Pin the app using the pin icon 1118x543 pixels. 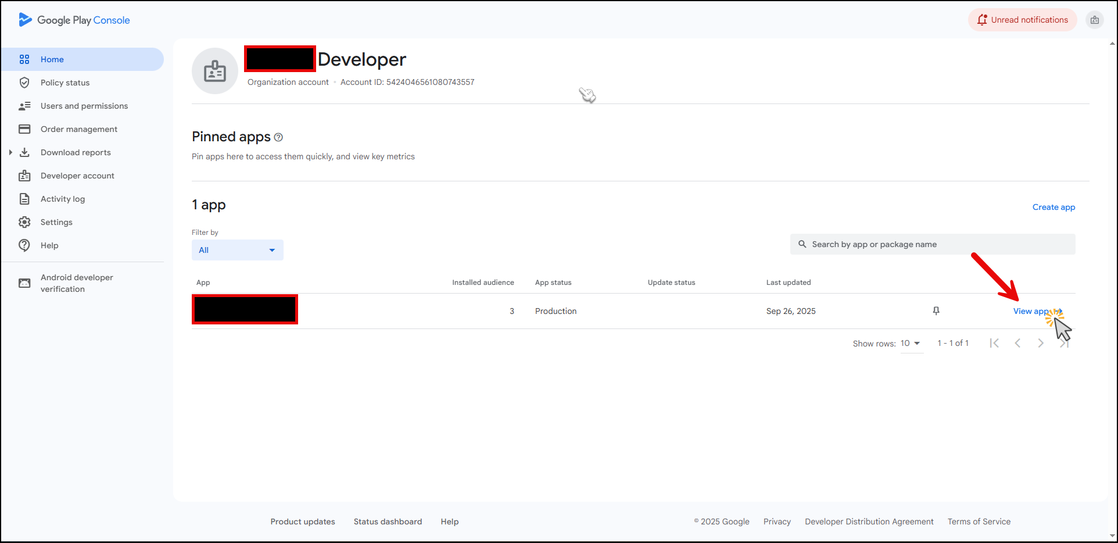point(936,311)
